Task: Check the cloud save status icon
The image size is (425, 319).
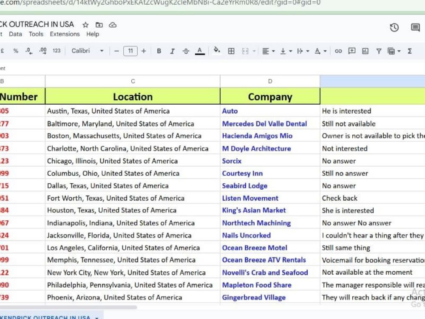Action: (x=113, y=25)
